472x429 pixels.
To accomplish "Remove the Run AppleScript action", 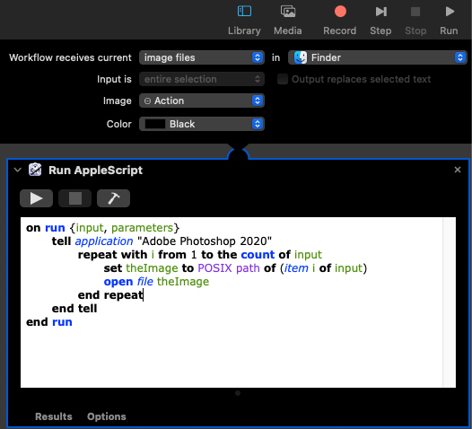I will pyautogui.click(x=458, y=170).
